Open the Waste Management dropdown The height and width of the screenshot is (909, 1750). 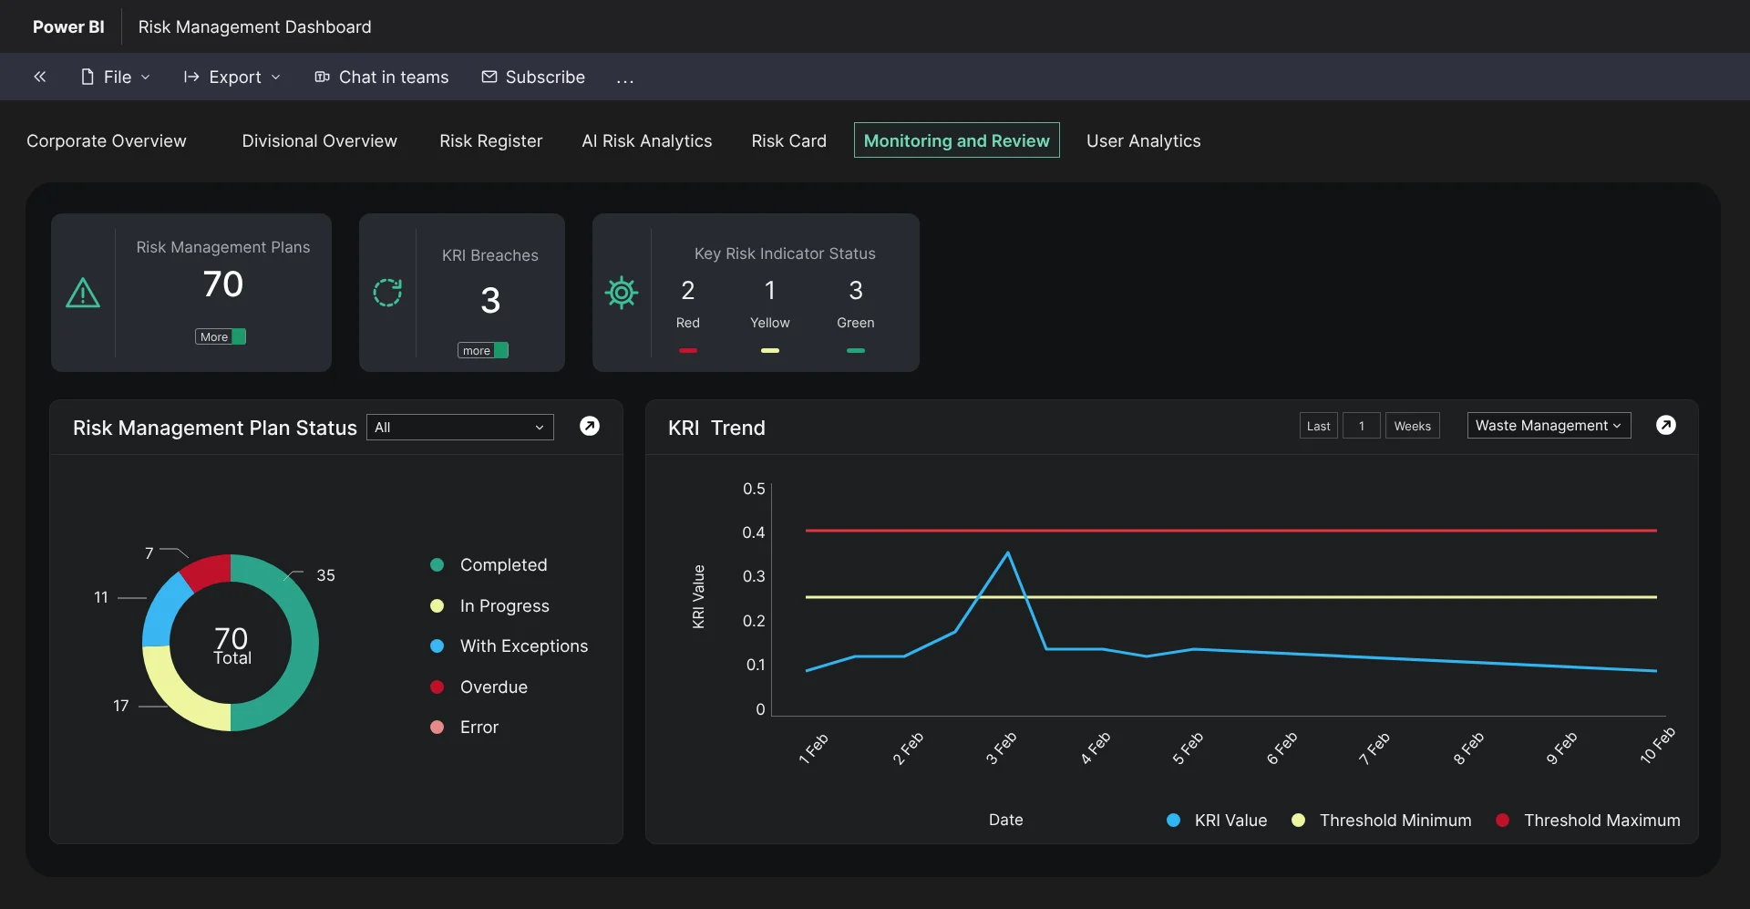1549,425
